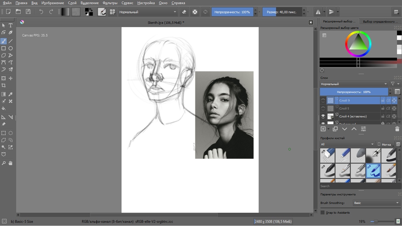The width and height of the screenshot is (402, 226).
Task: Toggle vertical mirror painting mode
Action: click(x=331, y=12)
